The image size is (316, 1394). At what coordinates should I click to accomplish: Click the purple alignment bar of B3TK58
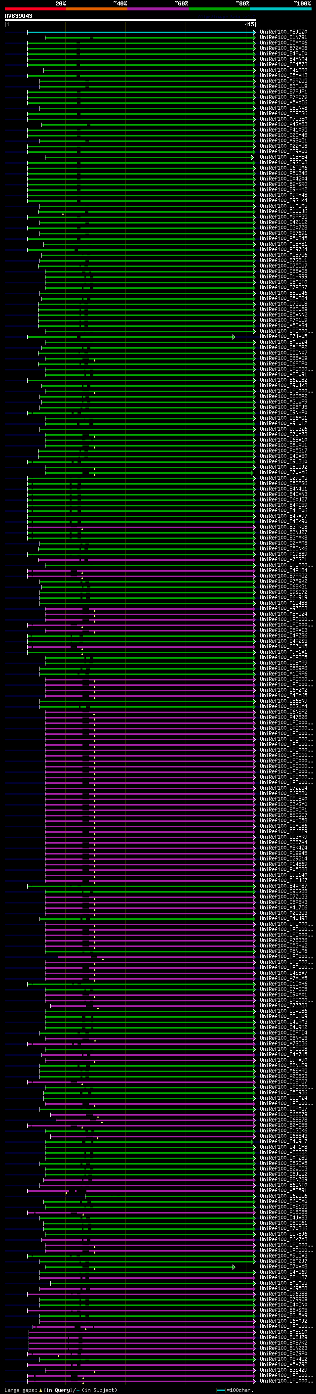(x=141, y=527)
